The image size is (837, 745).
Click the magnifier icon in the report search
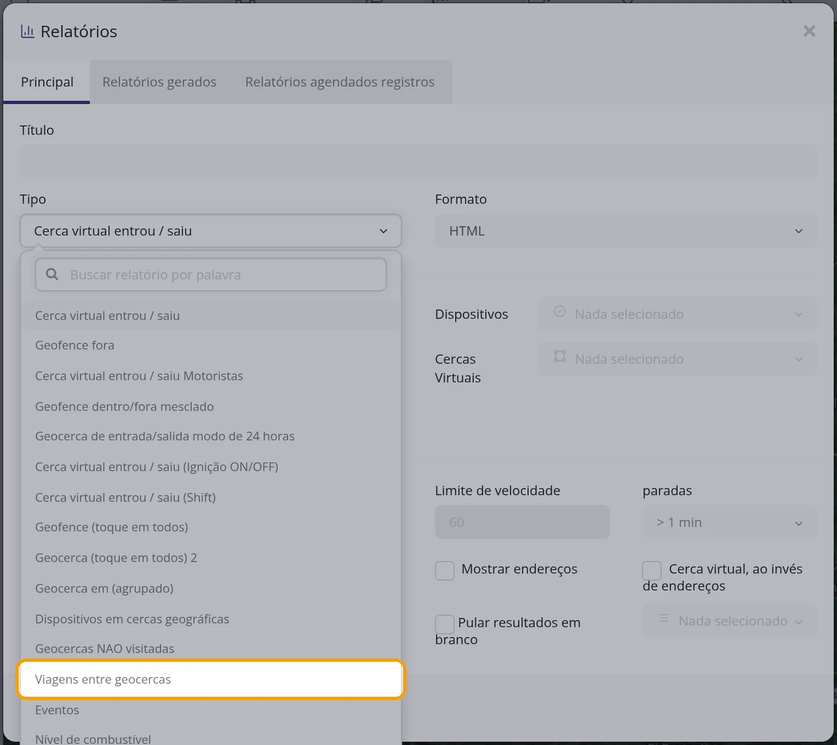pos(53,274)
